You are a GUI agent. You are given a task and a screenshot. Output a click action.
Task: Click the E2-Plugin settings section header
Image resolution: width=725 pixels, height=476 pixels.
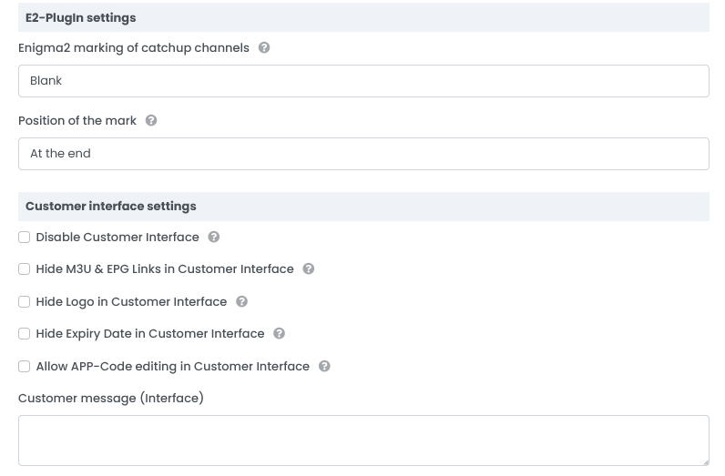tap(81, 17)
